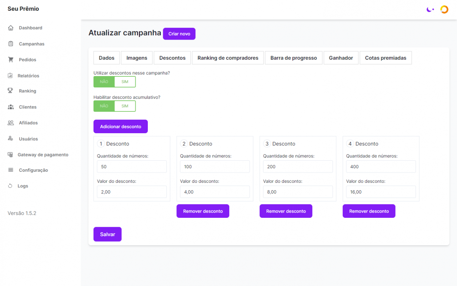Enable SIM for using discounts in campaign
The height and width of the screenshot is (286, 457).
pyautogui.click(x=125, y=82)
